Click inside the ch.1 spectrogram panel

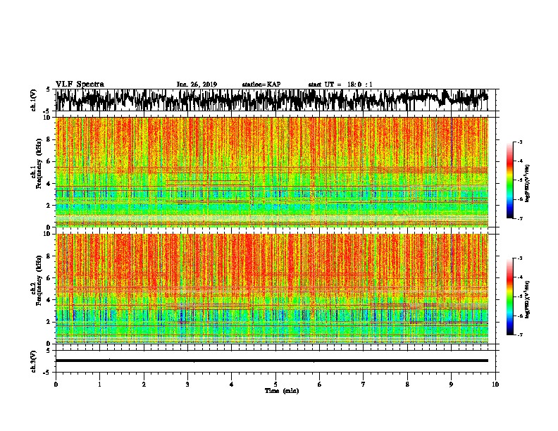(272, 172)
